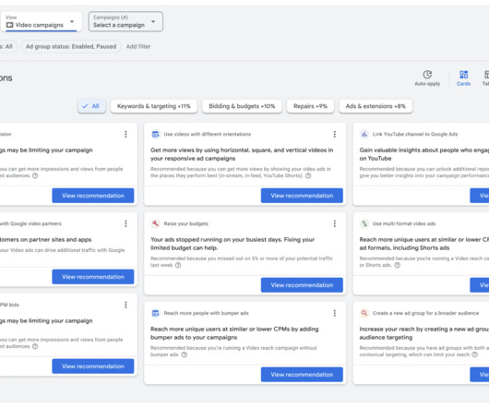Click 'Reach more people with bumper ads' title

click(x=206, y=313)
